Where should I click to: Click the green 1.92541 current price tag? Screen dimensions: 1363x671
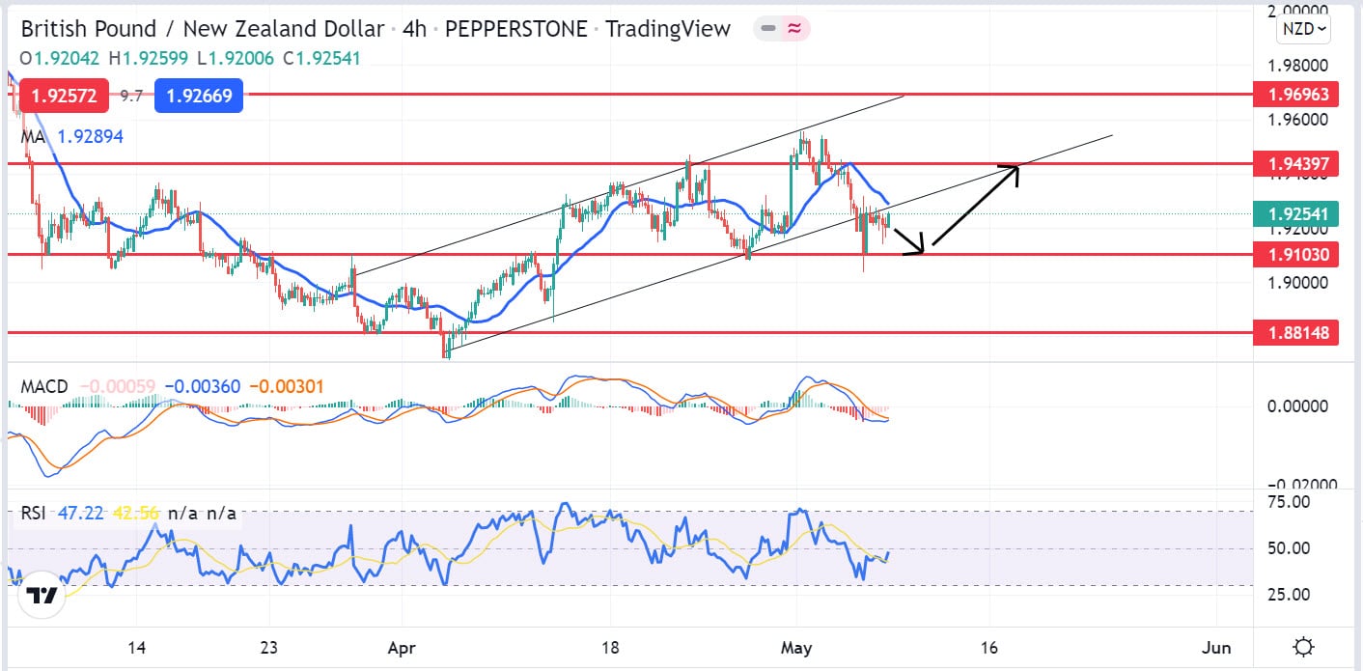1294,214
